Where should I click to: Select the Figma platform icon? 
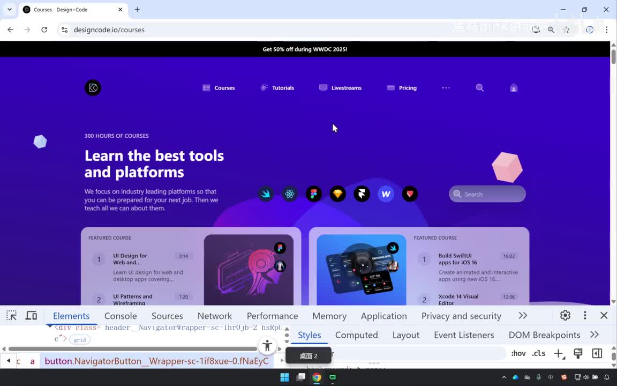coord(314,194)
